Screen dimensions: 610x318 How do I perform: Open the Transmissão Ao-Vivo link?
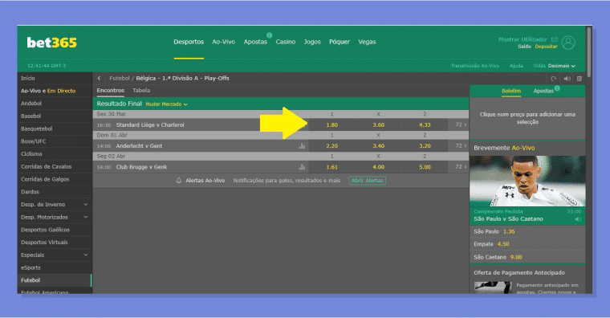pyautogui.click(x=474, y=66)
